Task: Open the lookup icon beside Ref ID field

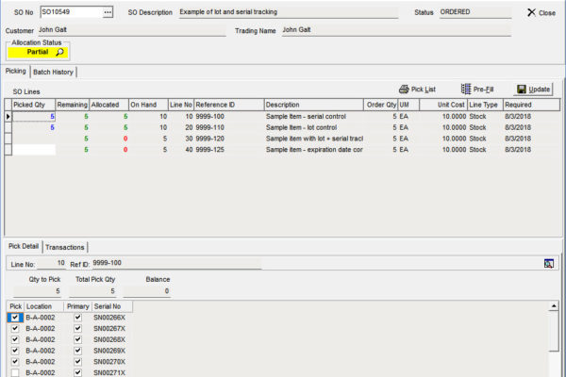Action: pos(549,264)
